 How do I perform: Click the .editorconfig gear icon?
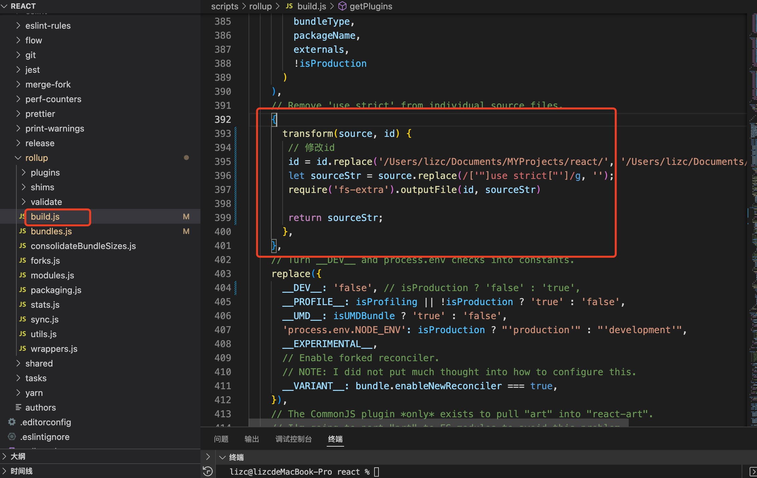12,422
